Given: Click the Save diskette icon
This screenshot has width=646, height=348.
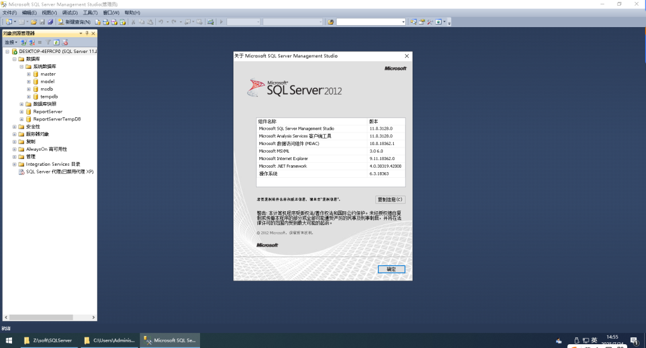Looking at the screenshot, I should click(42, 22).
